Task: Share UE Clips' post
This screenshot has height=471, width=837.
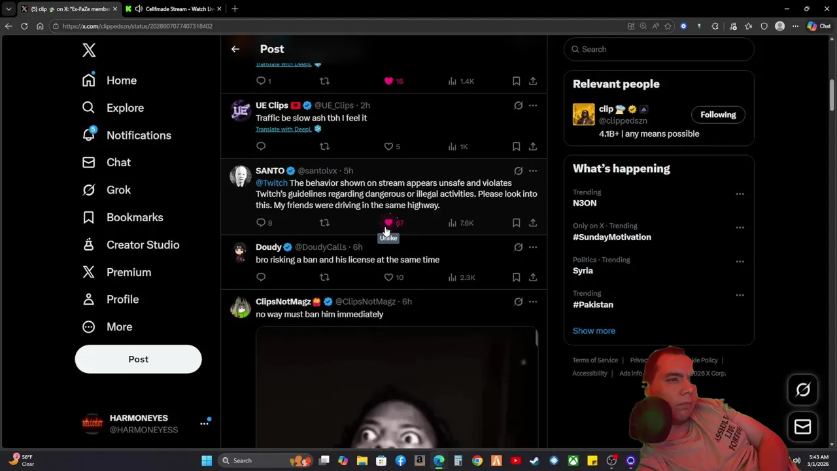Action: [533, 147]
